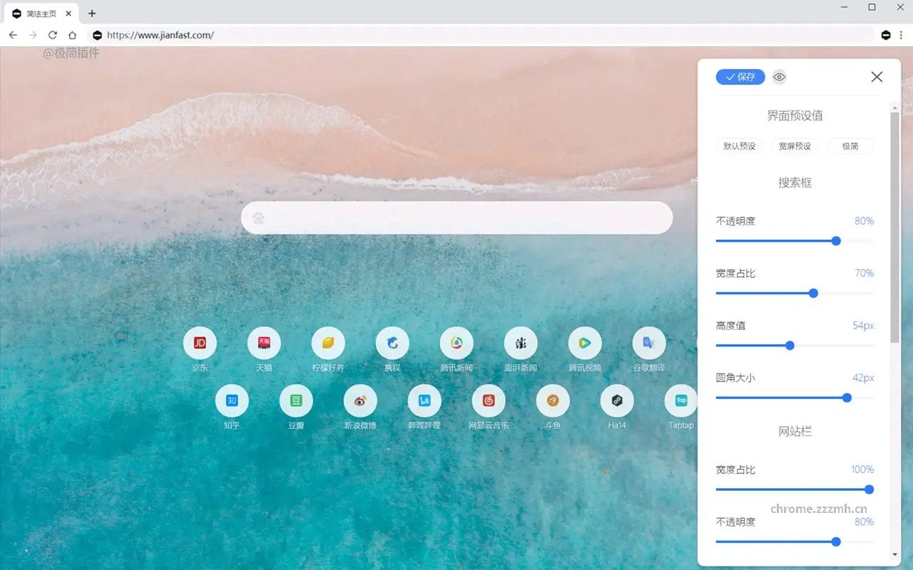Open the 网易云音乐 shortcut icon
The image size is (913, 570).
click(489, 400)
